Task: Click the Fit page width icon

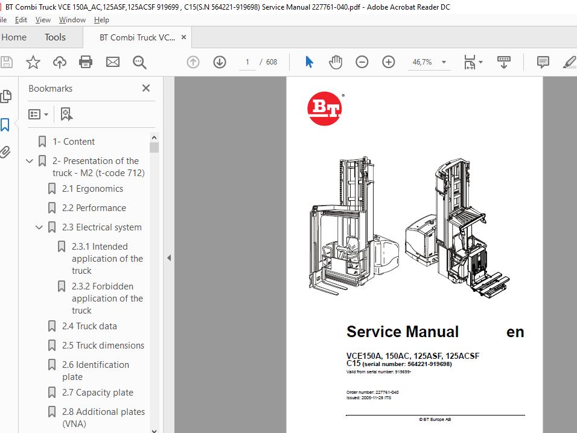Action: pyautogui.click(x=470, y=62)
